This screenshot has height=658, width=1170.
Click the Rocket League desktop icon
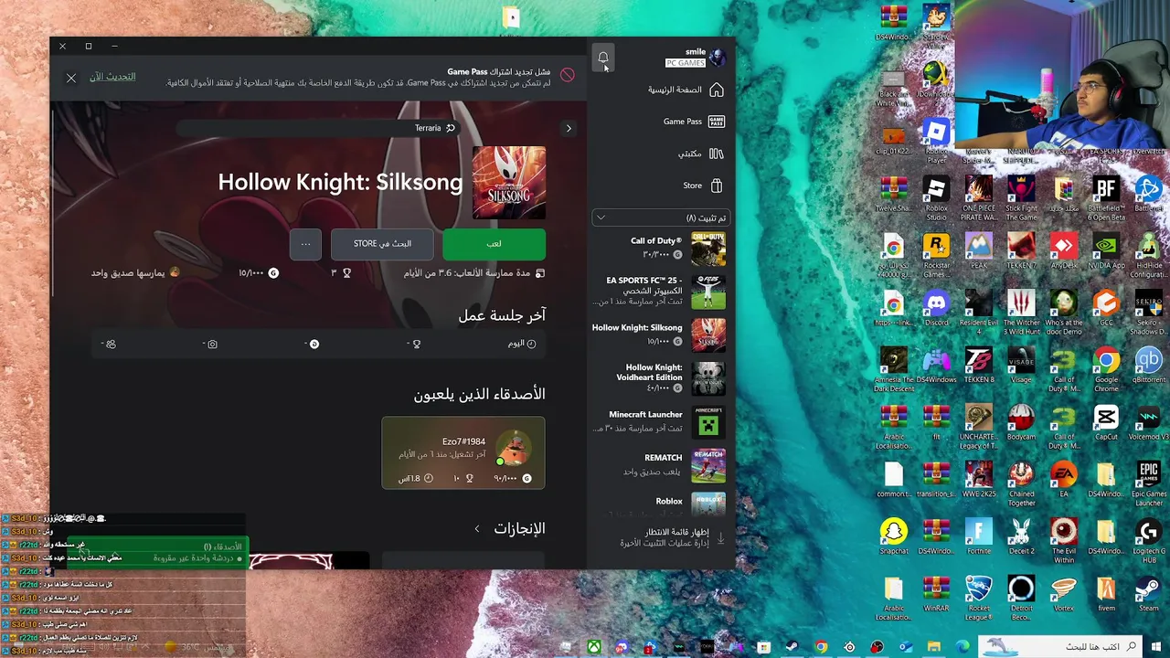pyautogui.click(x=979, y=598)
